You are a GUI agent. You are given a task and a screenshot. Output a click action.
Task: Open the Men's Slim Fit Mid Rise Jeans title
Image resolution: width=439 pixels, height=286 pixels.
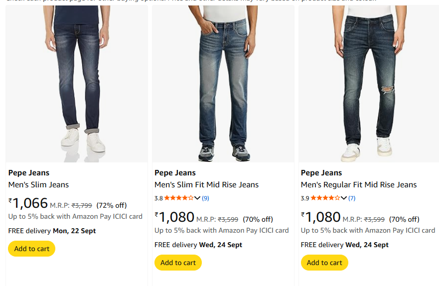coord(206,184)
